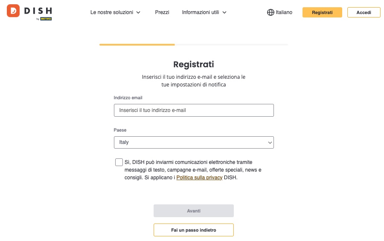Click the registration progress bar
Image resolution: width=384 pixels, height=241 pixels.
[x=194, y=45]
